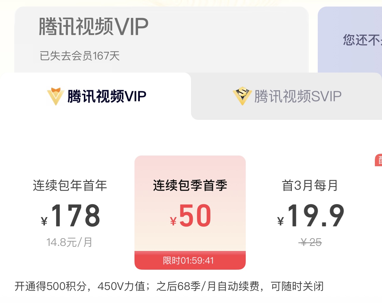Tap the 14.8元/月 price note

(69, 242)
